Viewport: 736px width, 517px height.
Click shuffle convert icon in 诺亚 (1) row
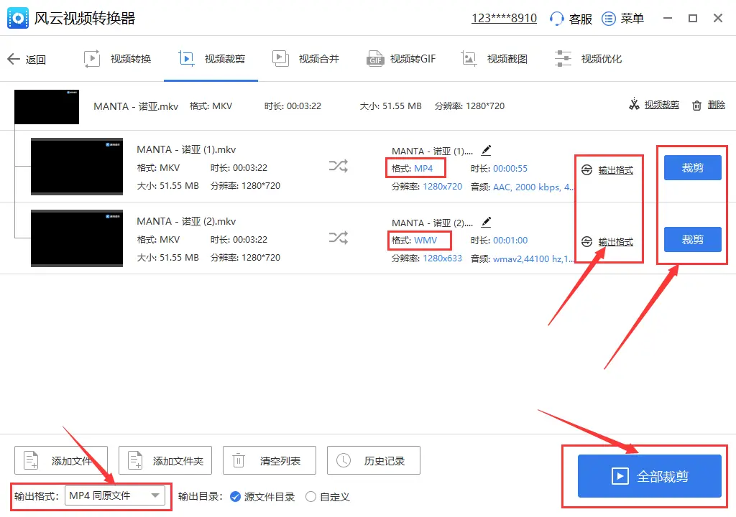(x=338, y=166)
